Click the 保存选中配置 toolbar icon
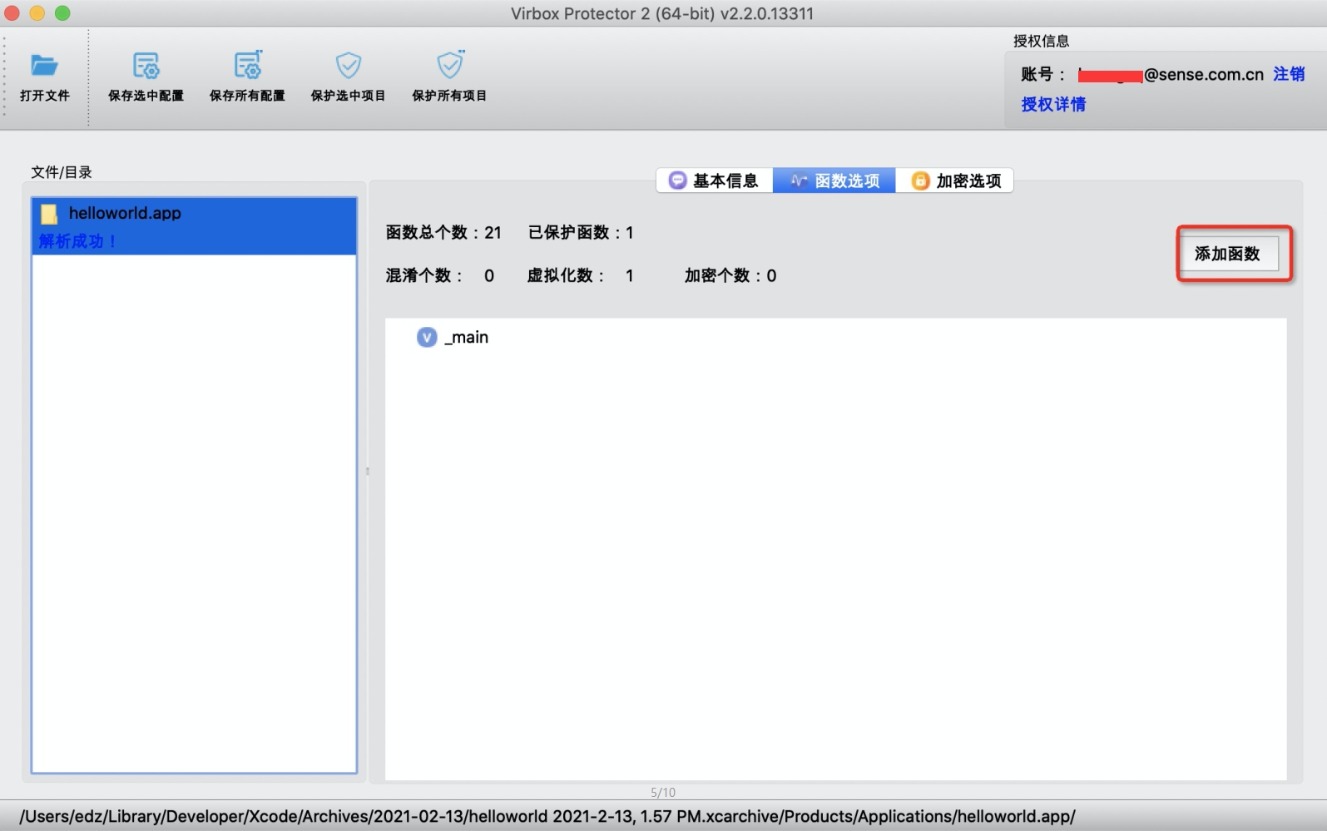The height and width of the screenshot is (831, 1327). [x=146, y=65]
